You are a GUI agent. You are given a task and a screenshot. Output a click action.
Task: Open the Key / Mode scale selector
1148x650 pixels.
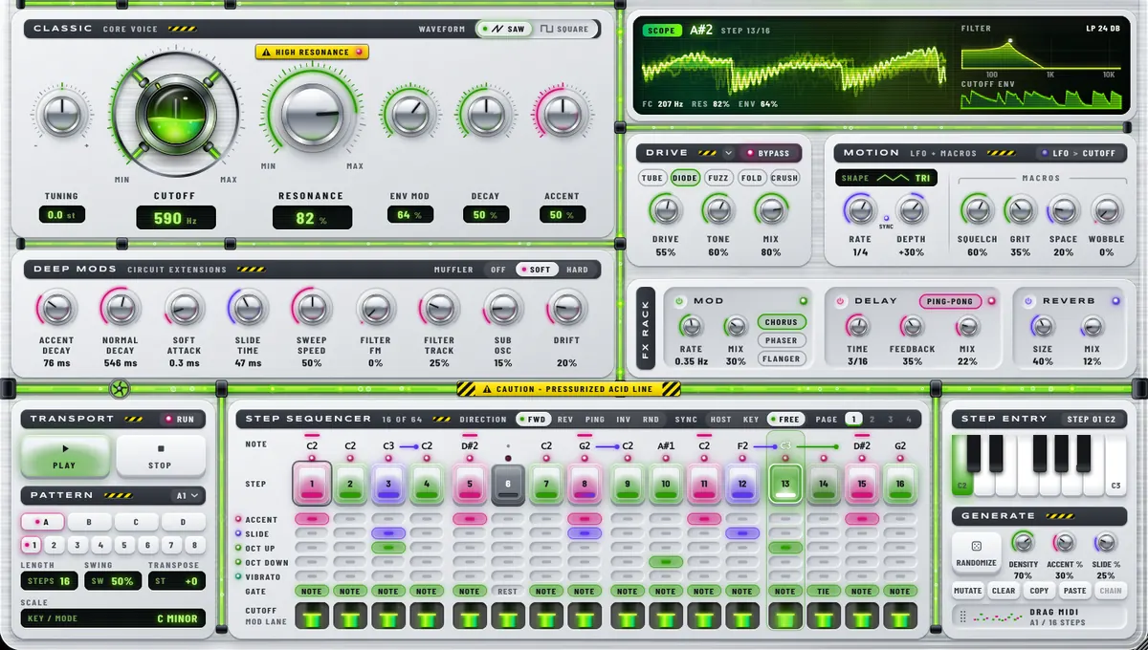[x=113, y=618]
